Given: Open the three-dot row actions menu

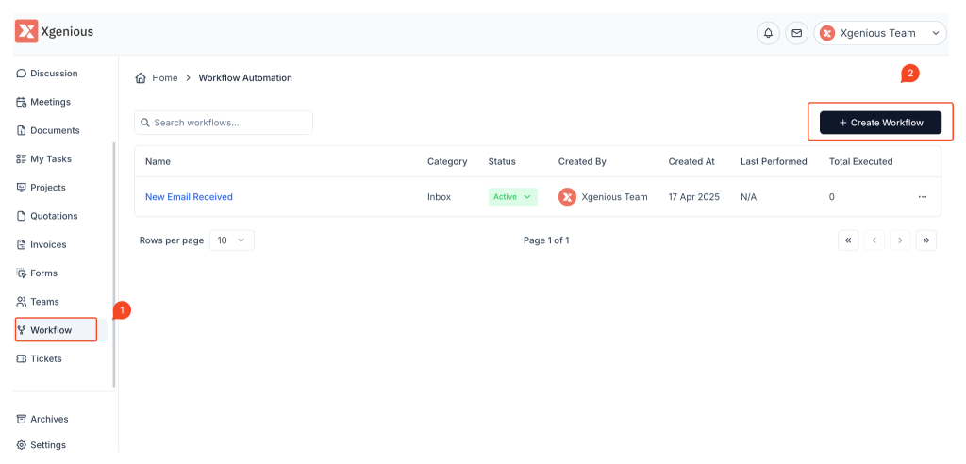Looking at the screenshot, I should [922, 197].
